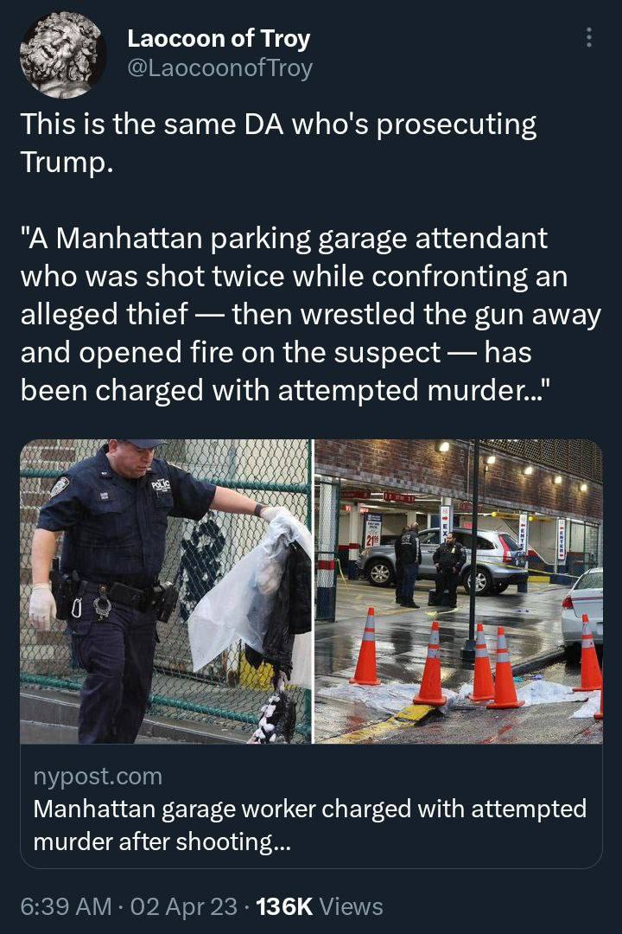622x934 pixels.
Task: Click the silver SUV in garage photo
Action: point(443,562)
